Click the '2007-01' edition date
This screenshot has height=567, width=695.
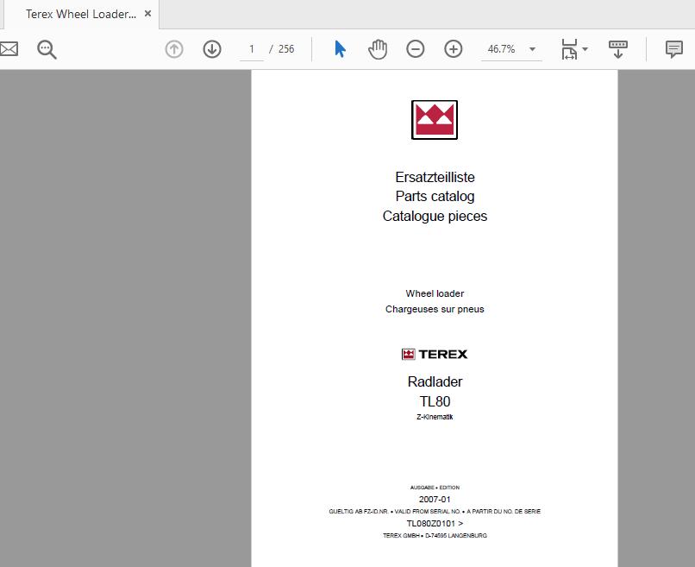click(x=435, y=500)
